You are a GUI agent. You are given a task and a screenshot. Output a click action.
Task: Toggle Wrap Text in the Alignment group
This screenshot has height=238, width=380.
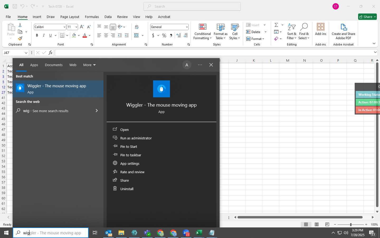click(137, 27)
